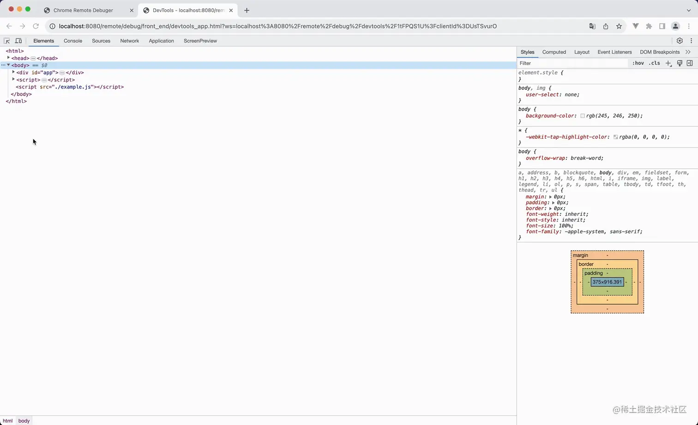
Task: Select body in the breadcrumb bar
Action: coord(24,421)
